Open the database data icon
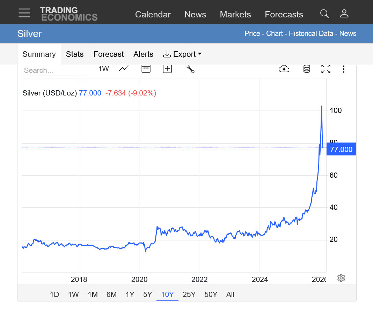Screen dimensions: 373x314 (307, 69)
